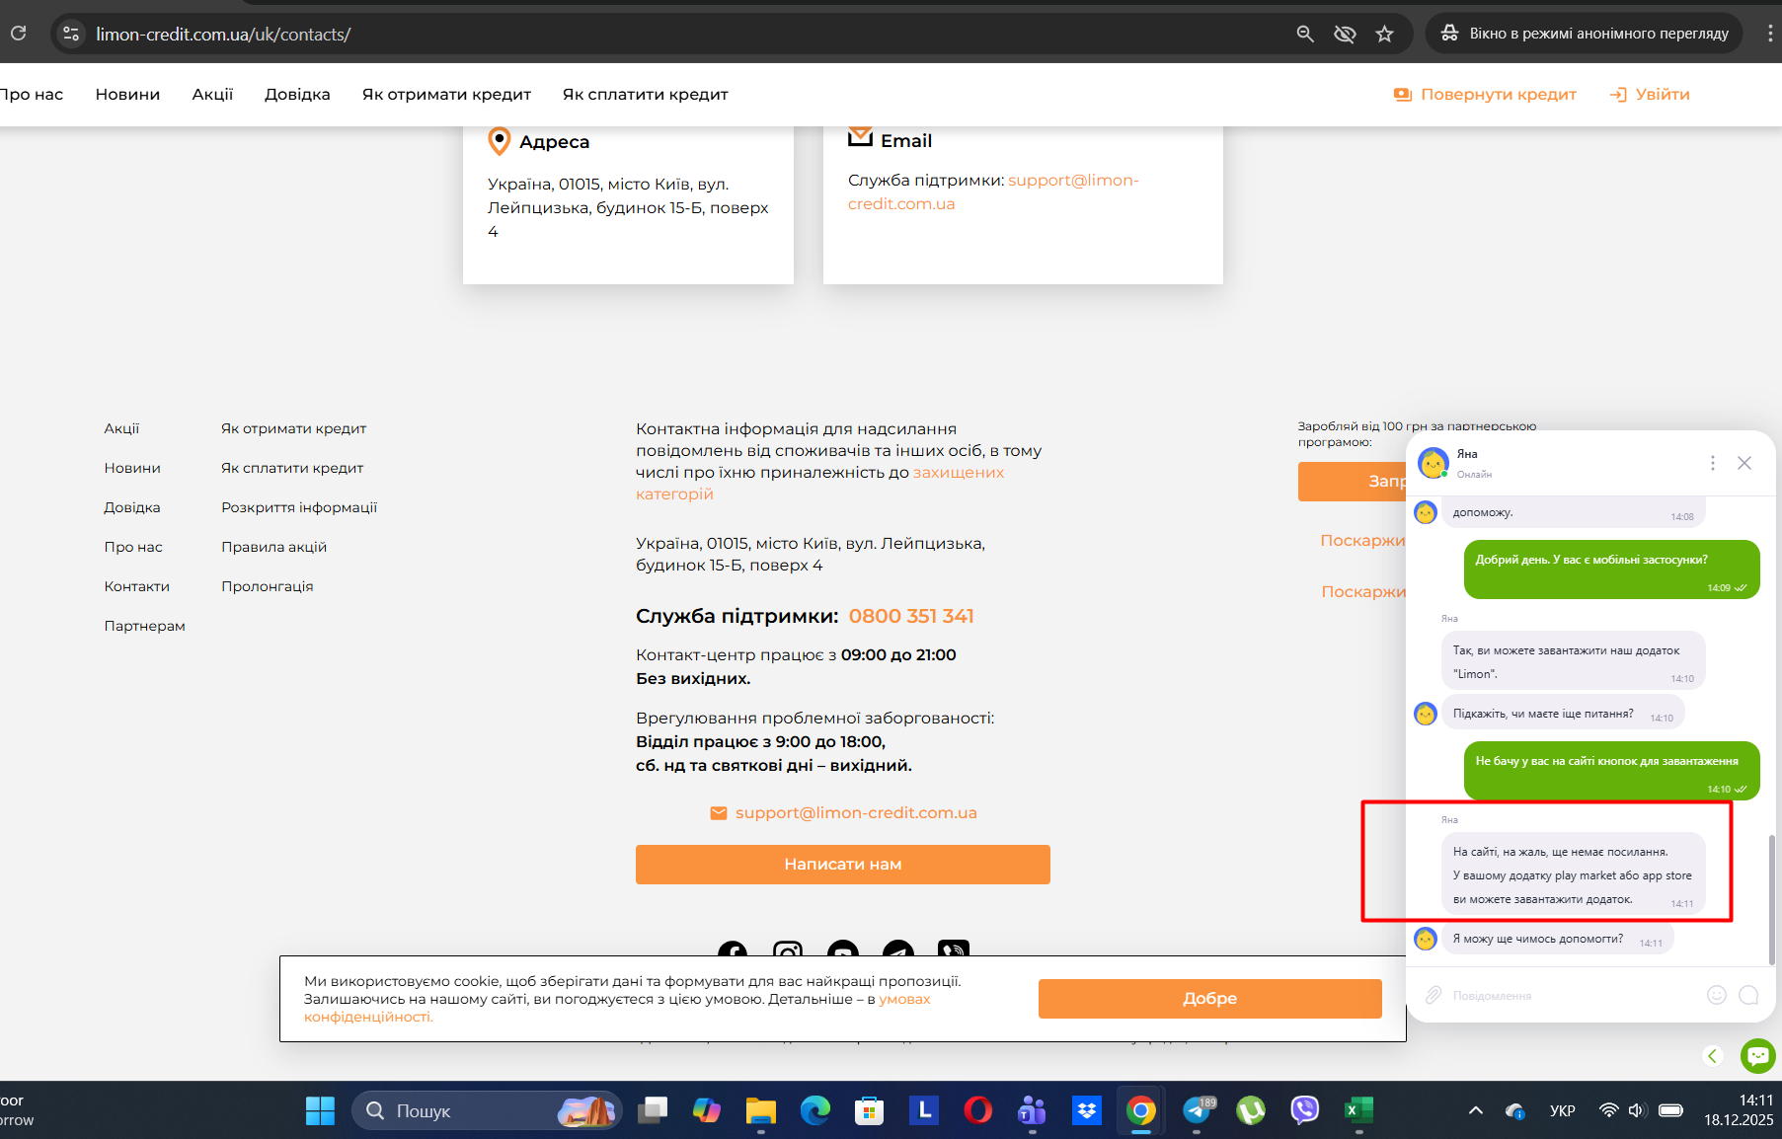The height and width of the screenshot is (1139, 1782).
Task: Open footer link Розкриття інформації
Action: point(299,507)
